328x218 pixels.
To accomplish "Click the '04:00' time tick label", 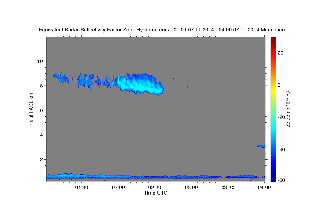I will coord(265,187).
